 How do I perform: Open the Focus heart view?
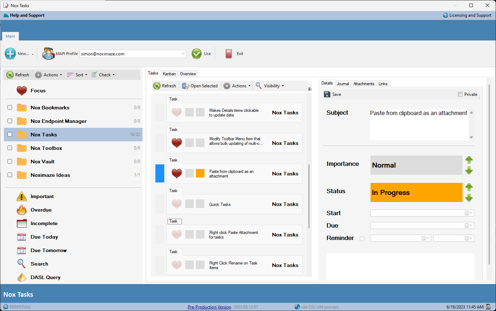click(x=22, y=91)
